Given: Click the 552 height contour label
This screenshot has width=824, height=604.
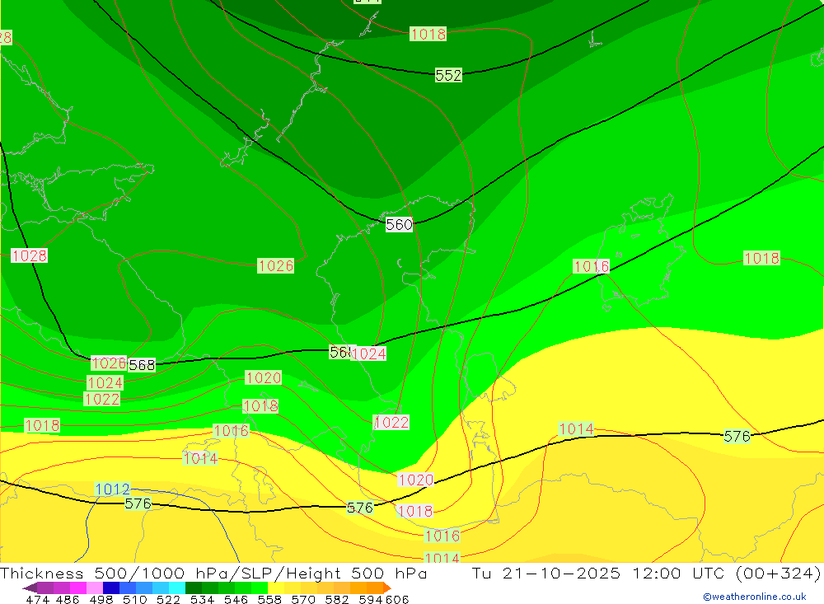Looking at the screenshot, I should pyautogui.click(x=448, y=75).
